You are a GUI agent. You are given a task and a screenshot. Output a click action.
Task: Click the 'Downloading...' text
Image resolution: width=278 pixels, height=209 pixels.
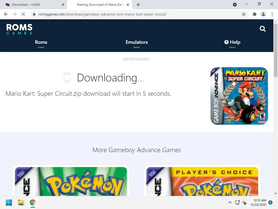pos(111,78)
